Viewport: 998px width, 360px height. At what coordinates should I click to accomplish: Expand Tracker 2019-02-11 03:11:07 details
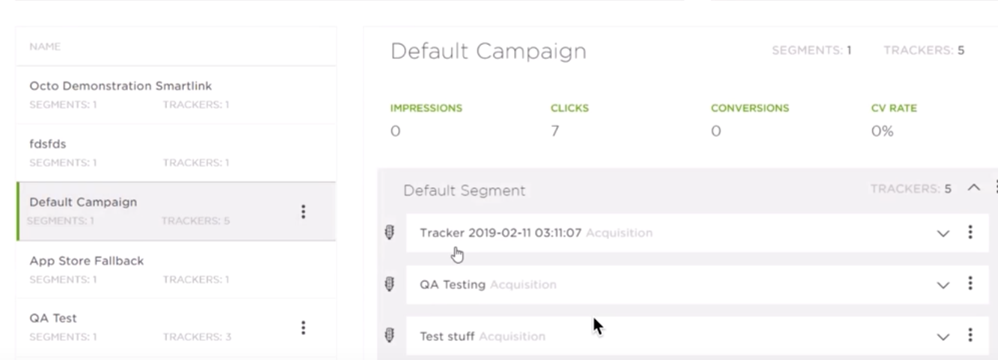coord(943,233)
